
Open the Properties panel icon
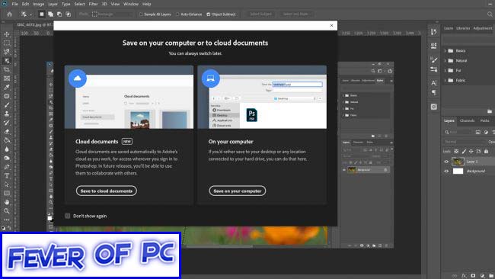tap(434, 46)
